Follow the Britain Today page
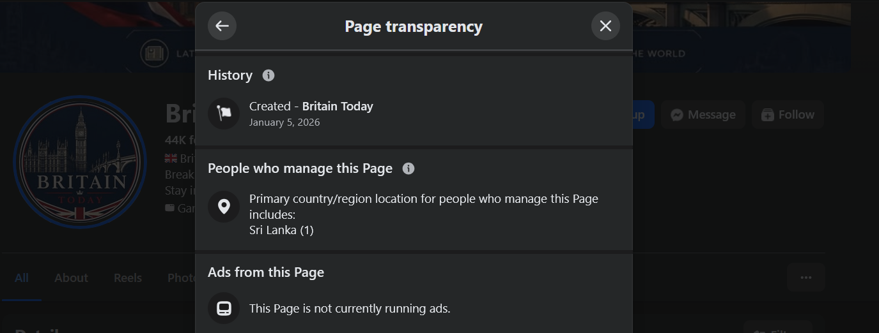This screenshot has height=333, width=879. (x=788, y=115)
